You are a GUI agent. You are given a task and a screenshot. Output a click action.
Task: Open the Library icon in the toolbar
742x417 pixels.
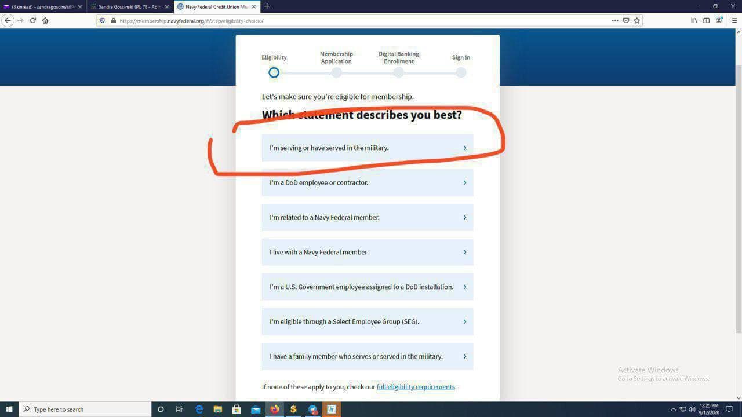point(694,20)
